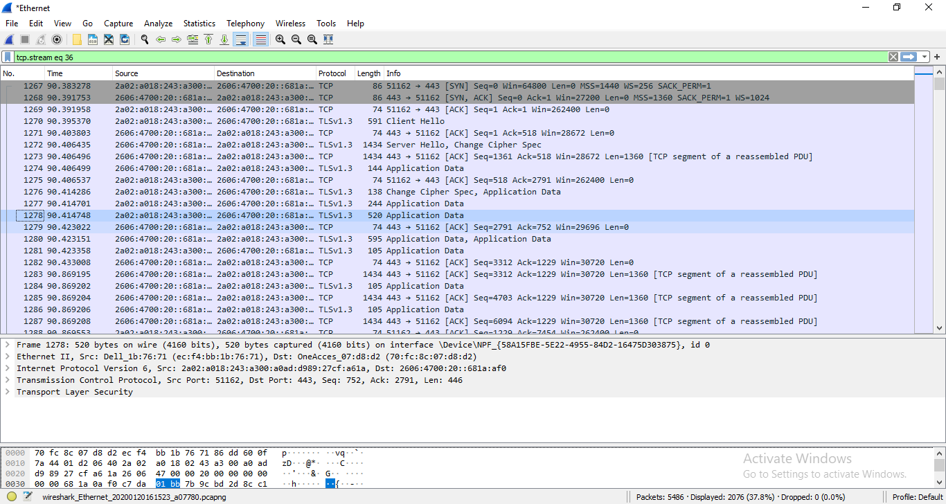Click the capture filename in status bar
The width and height of the screenshot is (946, 504).
tap(134, 497)
